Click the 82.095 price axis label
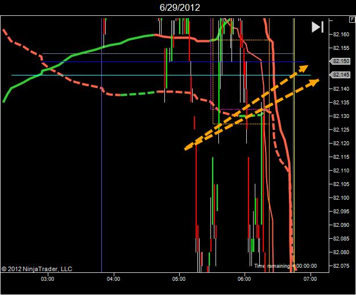Viewport: 356px width, 295px height. [341, 211]
